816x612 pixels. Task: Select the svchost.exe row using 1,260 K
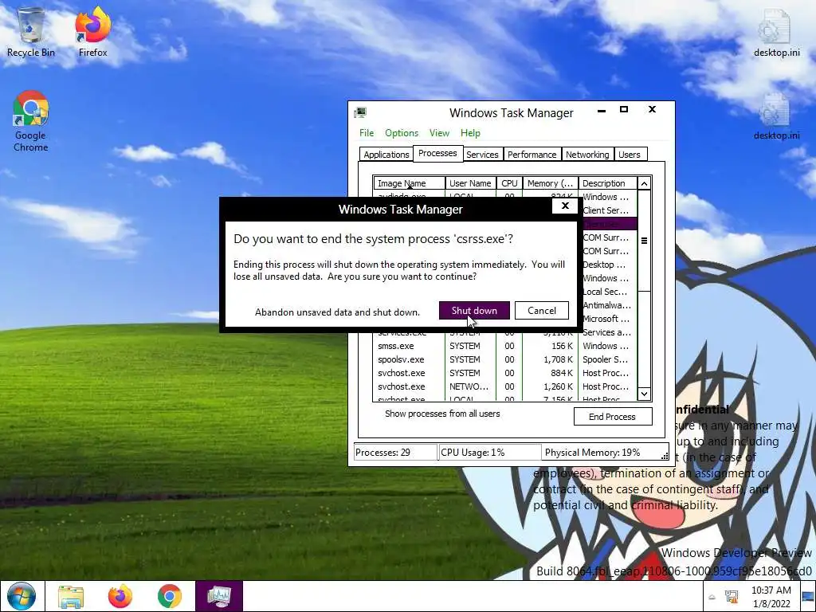point(504,386)
